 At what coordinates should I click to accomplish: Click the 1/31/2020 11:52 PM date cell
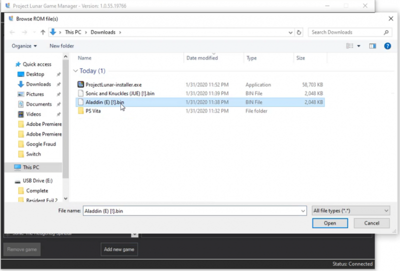207,84
